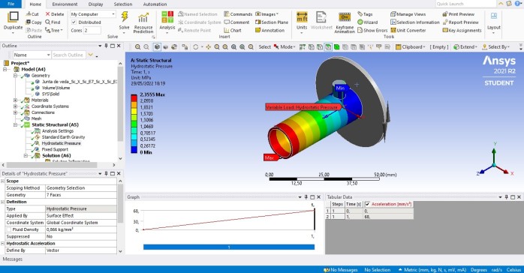The image size is (524, 273).
Task: Insert an Annotation
Action: coord(270,30)
